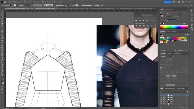The image size is (194, 109).
Task: Open graphic style dropdown in control bar
Action: (x=79, y=5)
